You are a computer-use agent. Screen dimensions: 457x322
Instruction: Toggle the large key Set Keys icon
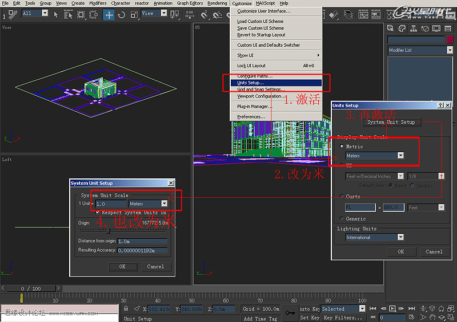tap(290, 313)
